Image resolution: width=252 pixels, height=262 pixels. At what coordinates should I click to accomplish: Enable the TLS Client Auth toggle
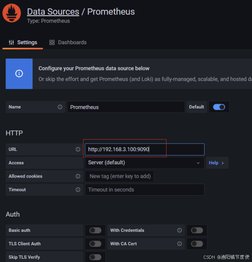click(x=95, y=244)
